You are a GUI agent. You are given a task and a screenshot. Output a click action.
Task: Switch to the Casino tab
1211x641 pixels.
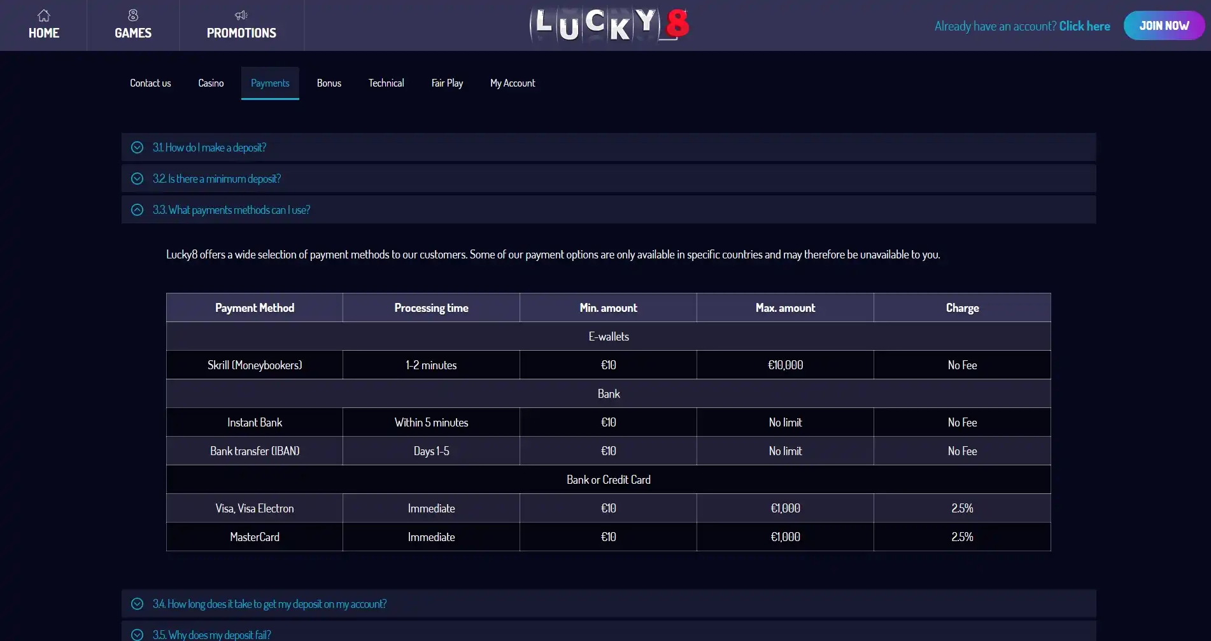(211, 83)
